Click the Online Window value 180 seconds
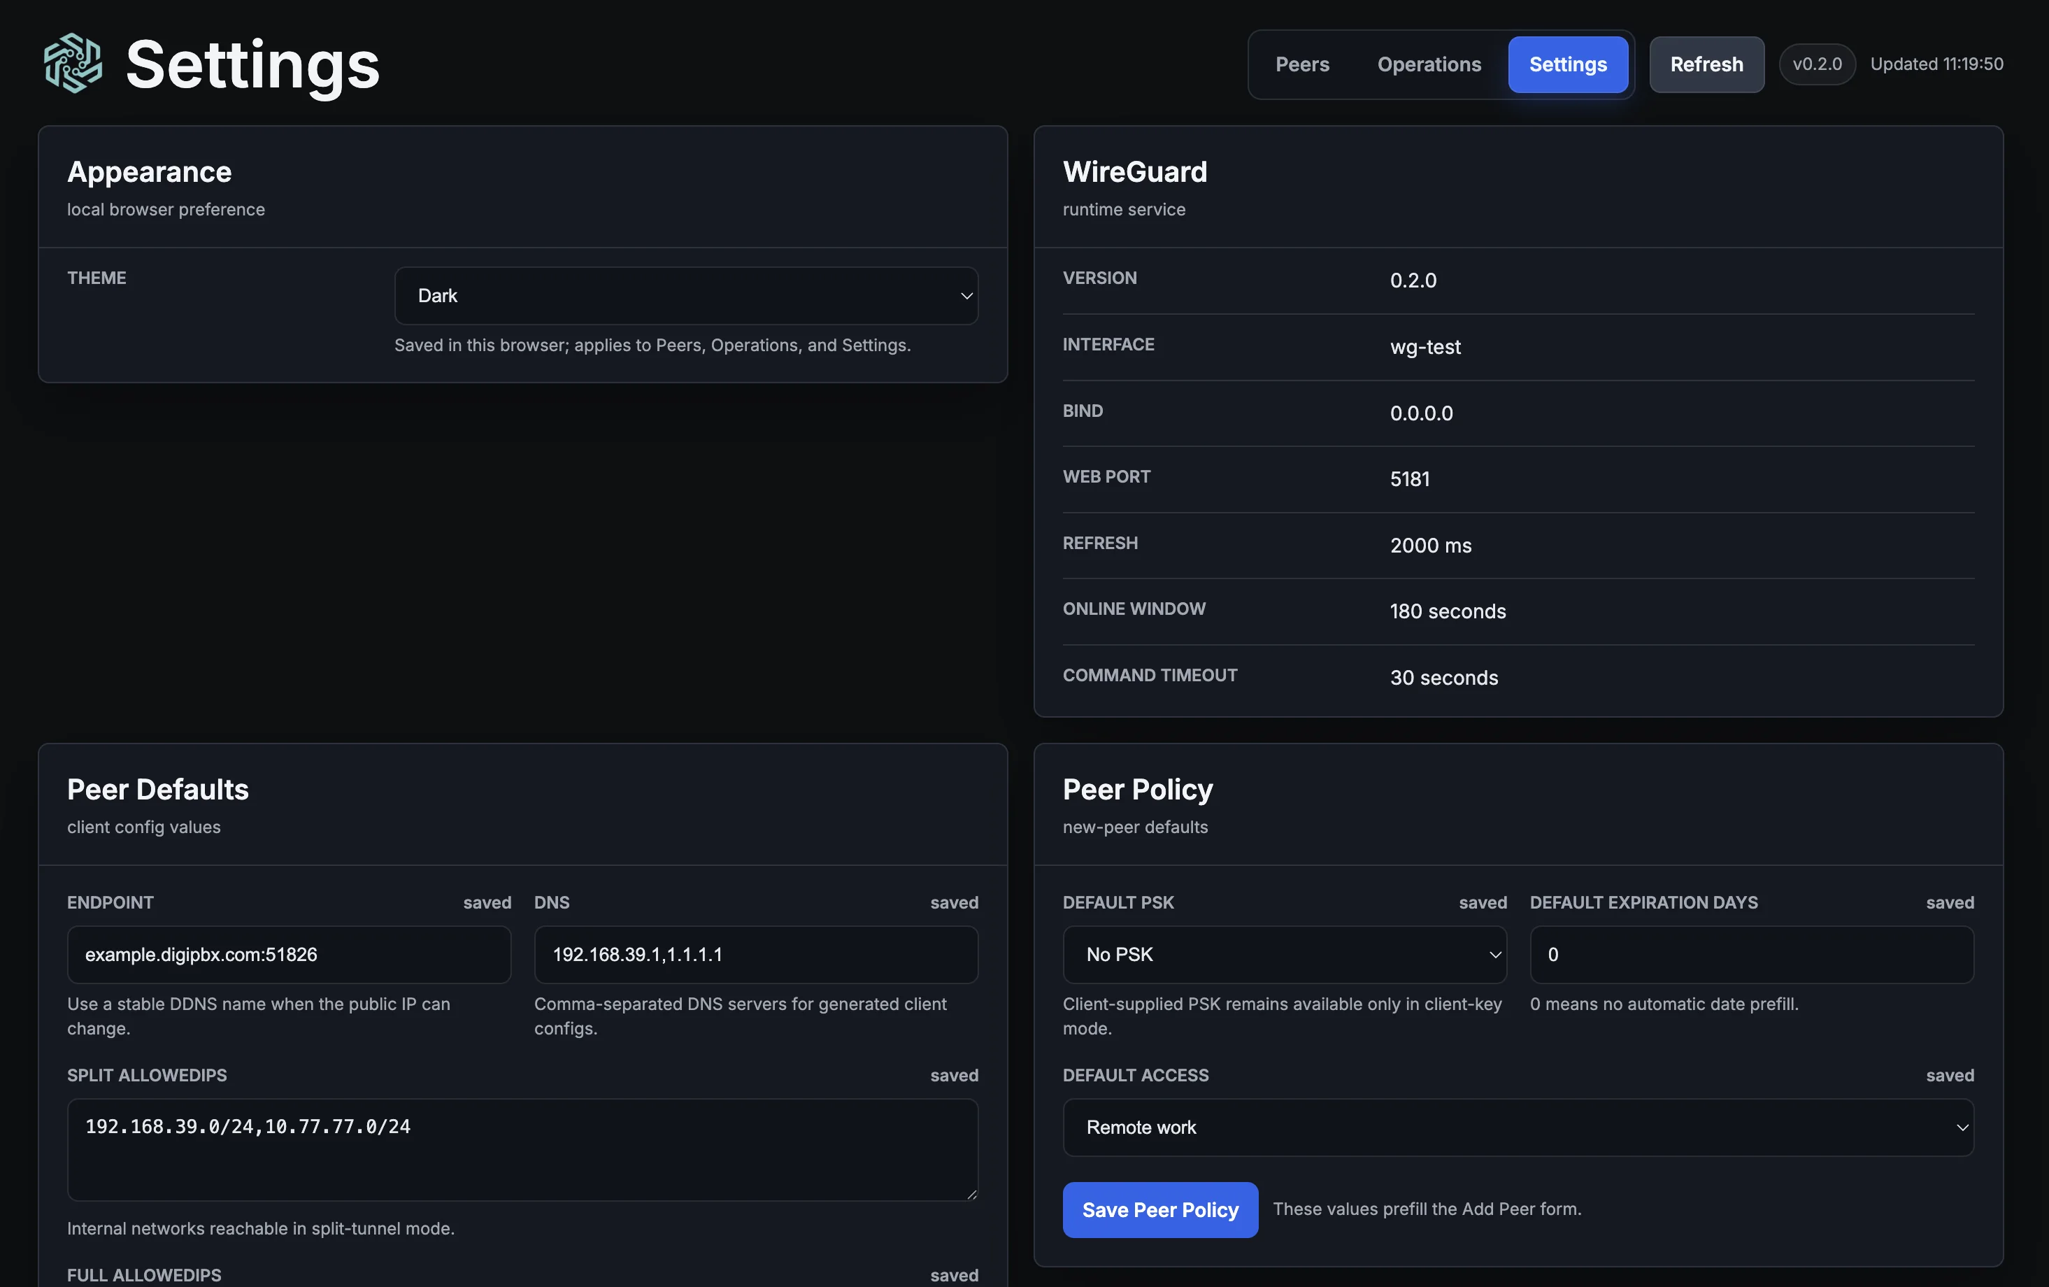Viewport: 2049px width, 1287px height. [x=1448, y=611]
